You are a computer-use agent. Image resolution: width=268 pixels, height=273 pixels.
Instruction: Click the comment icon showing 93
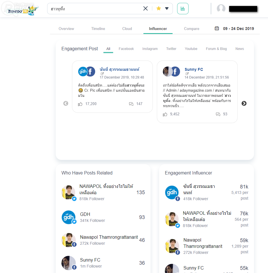pos(218,114)
